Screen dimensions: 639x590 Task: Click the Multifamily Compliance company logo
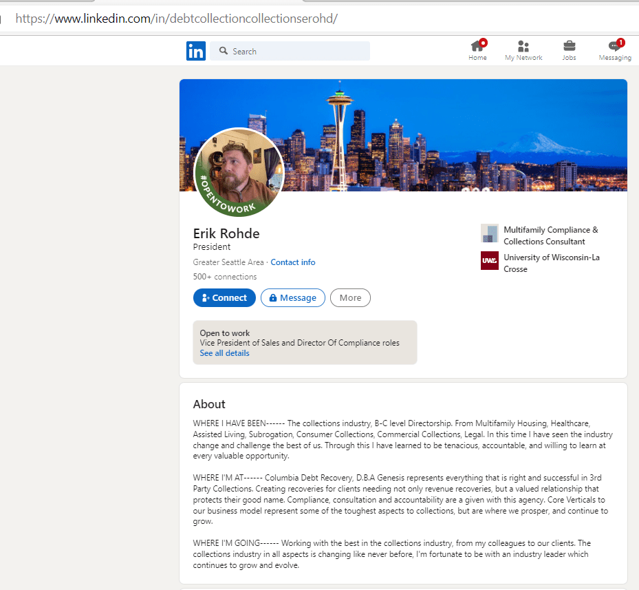[x=489, y=233]
